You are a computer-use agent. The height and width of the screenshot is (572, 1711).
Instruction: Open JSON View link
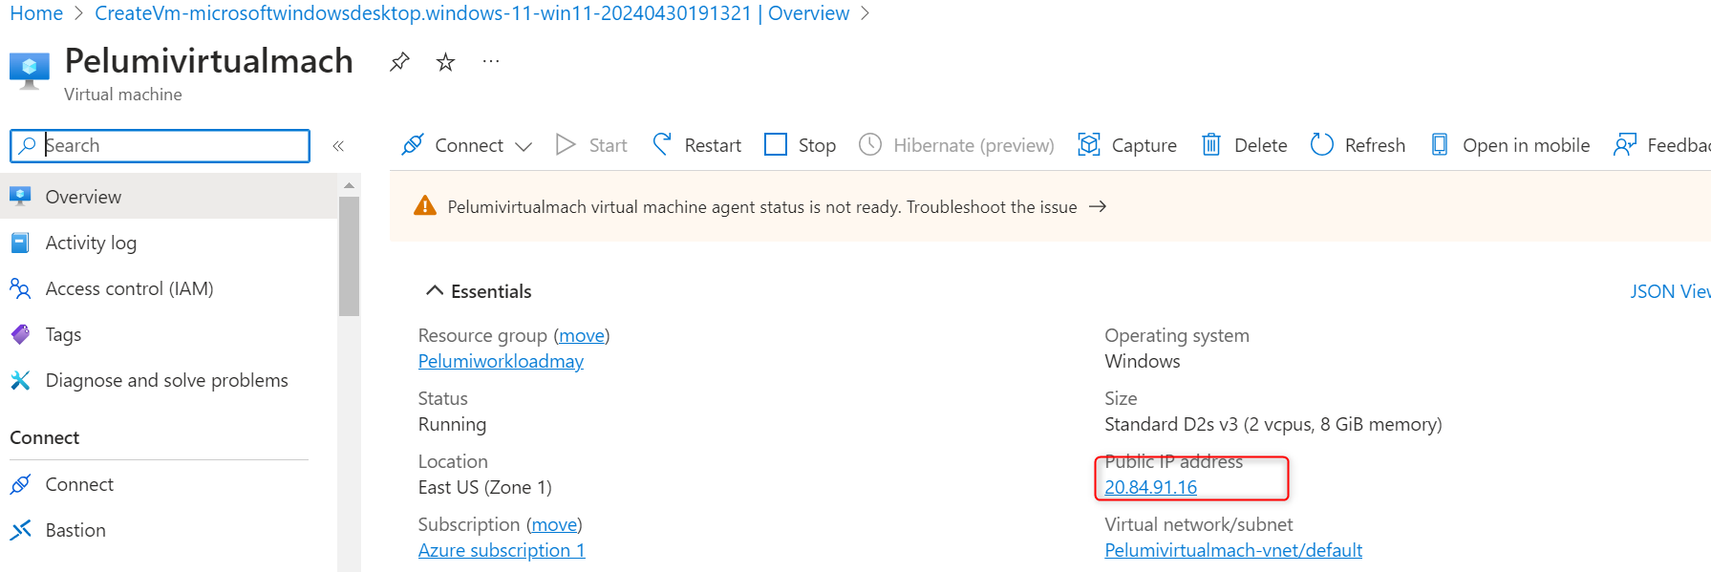pos(1670,291)
